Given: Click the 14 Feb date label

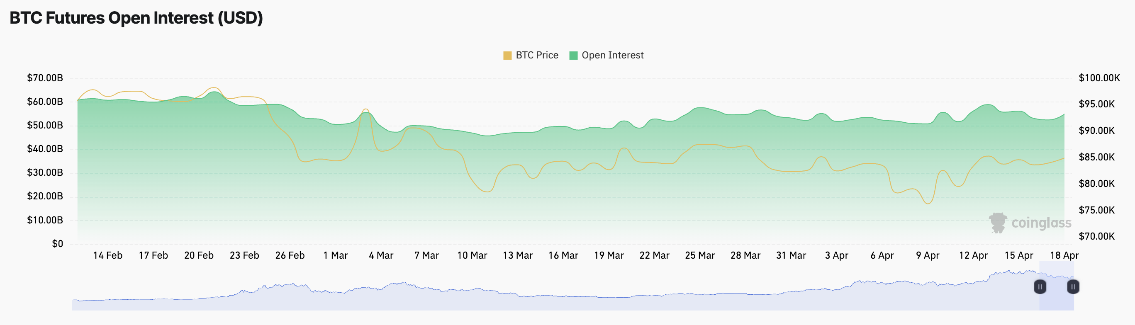Looking at the screenshot, I should (107, 255).
